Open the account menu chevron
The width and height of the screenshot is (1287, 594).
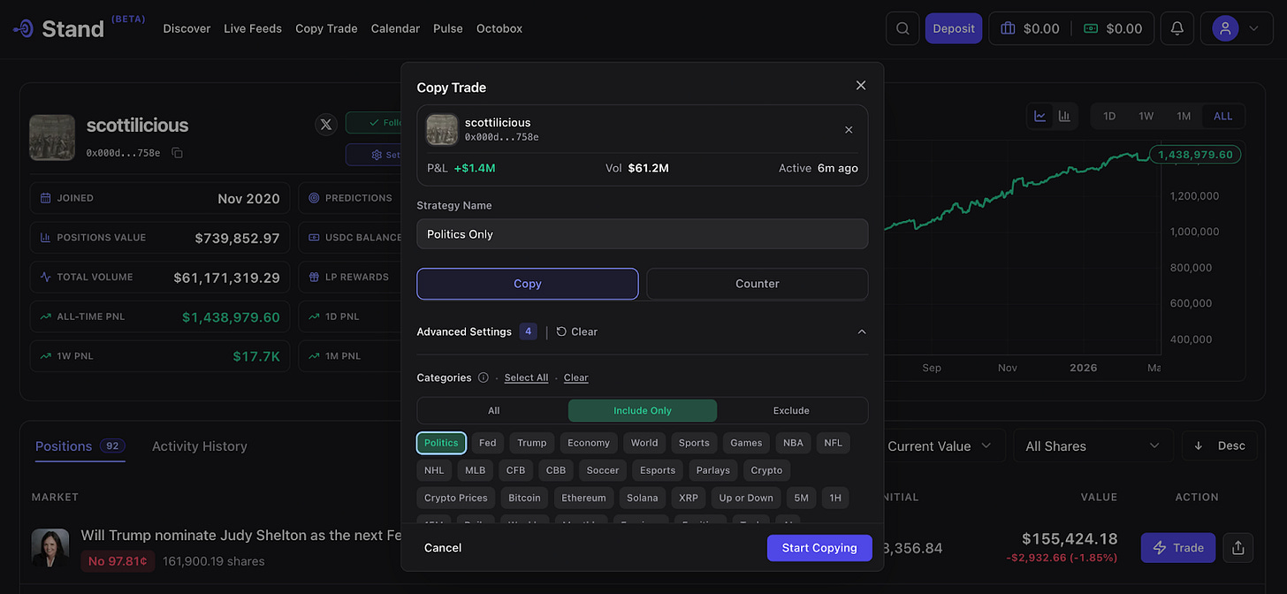point(1253,28)
